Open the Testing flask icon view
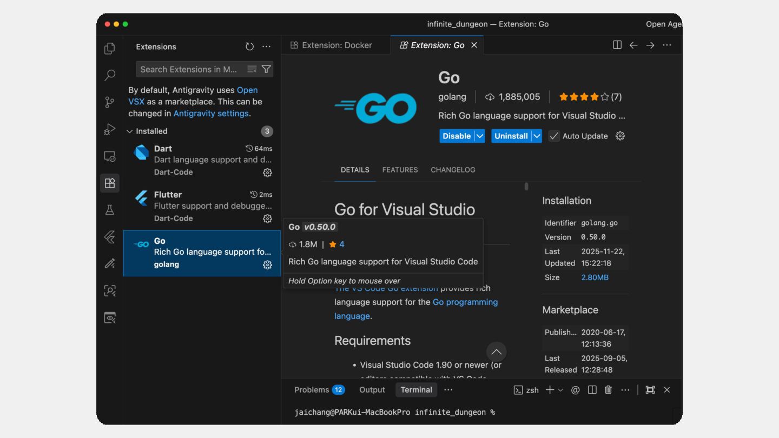The height and width of the screenshot is (438, 779). pyautogui.click(x=110, y=210)
